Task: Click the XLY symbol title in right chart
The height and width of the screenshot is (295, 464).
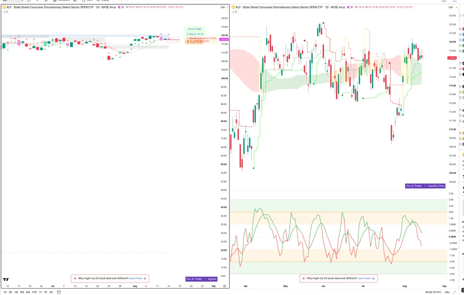Action: pyautogui.click(x=290, y=7)
